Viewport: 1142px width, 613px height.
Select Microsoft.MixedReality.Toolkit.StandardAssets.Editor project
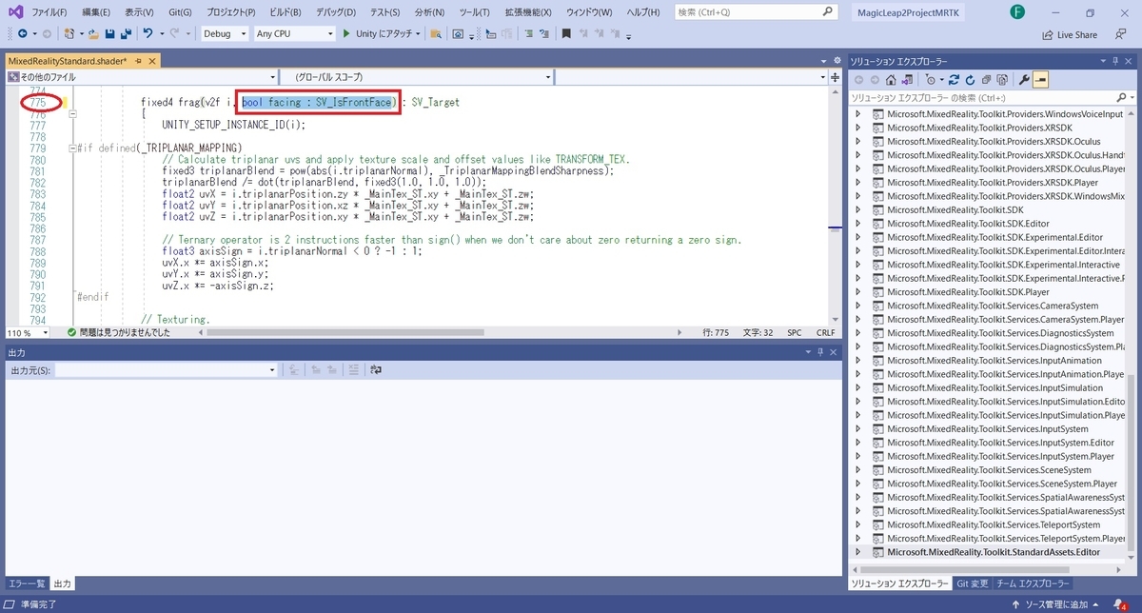click(x=993, y=552)
